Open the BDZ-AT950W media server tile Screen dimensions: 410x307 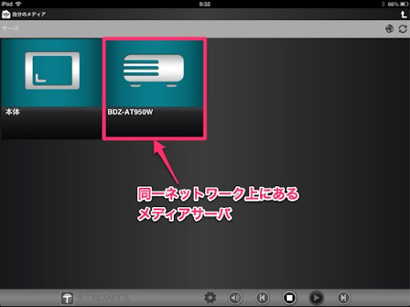[155, 89]
